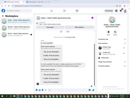Click the More options button
This screenshot has width=130, height=98.
(x=79, y=27)
